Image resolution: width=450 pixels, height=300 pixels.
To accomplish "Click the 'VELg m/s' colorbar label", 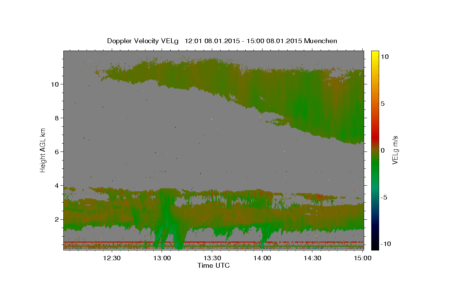I will click(395, 150).
